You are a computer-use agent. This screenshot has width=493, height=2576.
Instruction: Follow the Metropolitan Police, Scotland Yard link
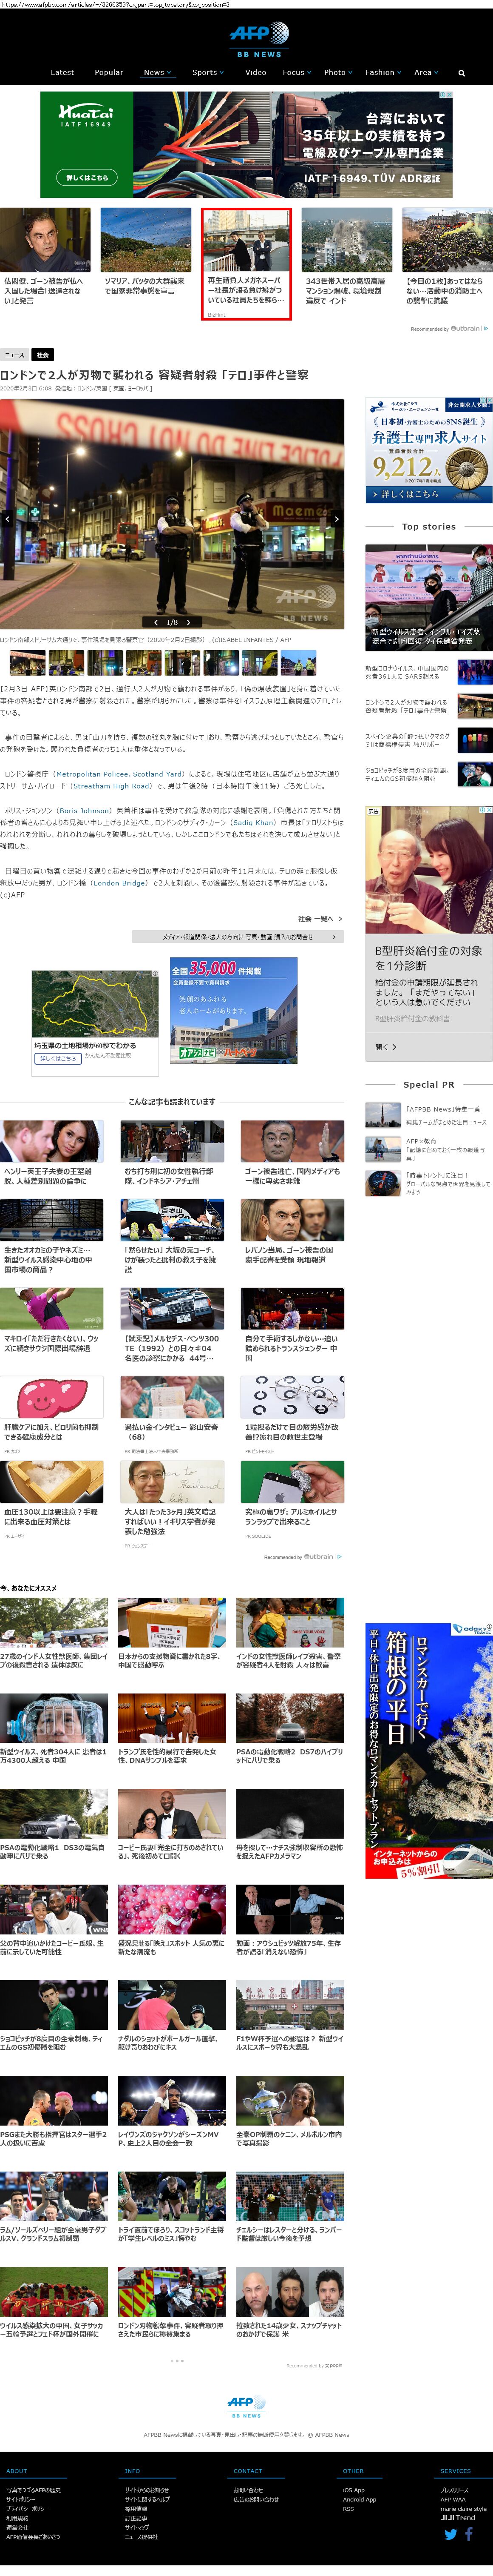118,774
